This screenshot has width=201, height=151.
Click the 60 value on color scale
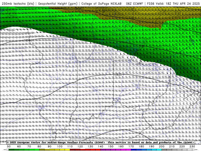pyautogui.click(x=19, y=146)
